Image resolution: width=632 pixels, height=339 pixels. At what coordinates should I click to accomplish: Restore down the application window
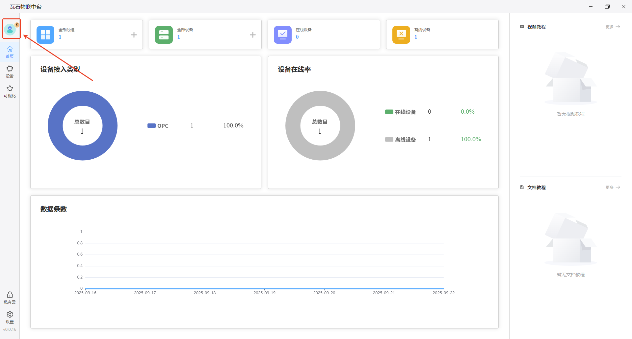pyautogui.click(x=607, y=7)
